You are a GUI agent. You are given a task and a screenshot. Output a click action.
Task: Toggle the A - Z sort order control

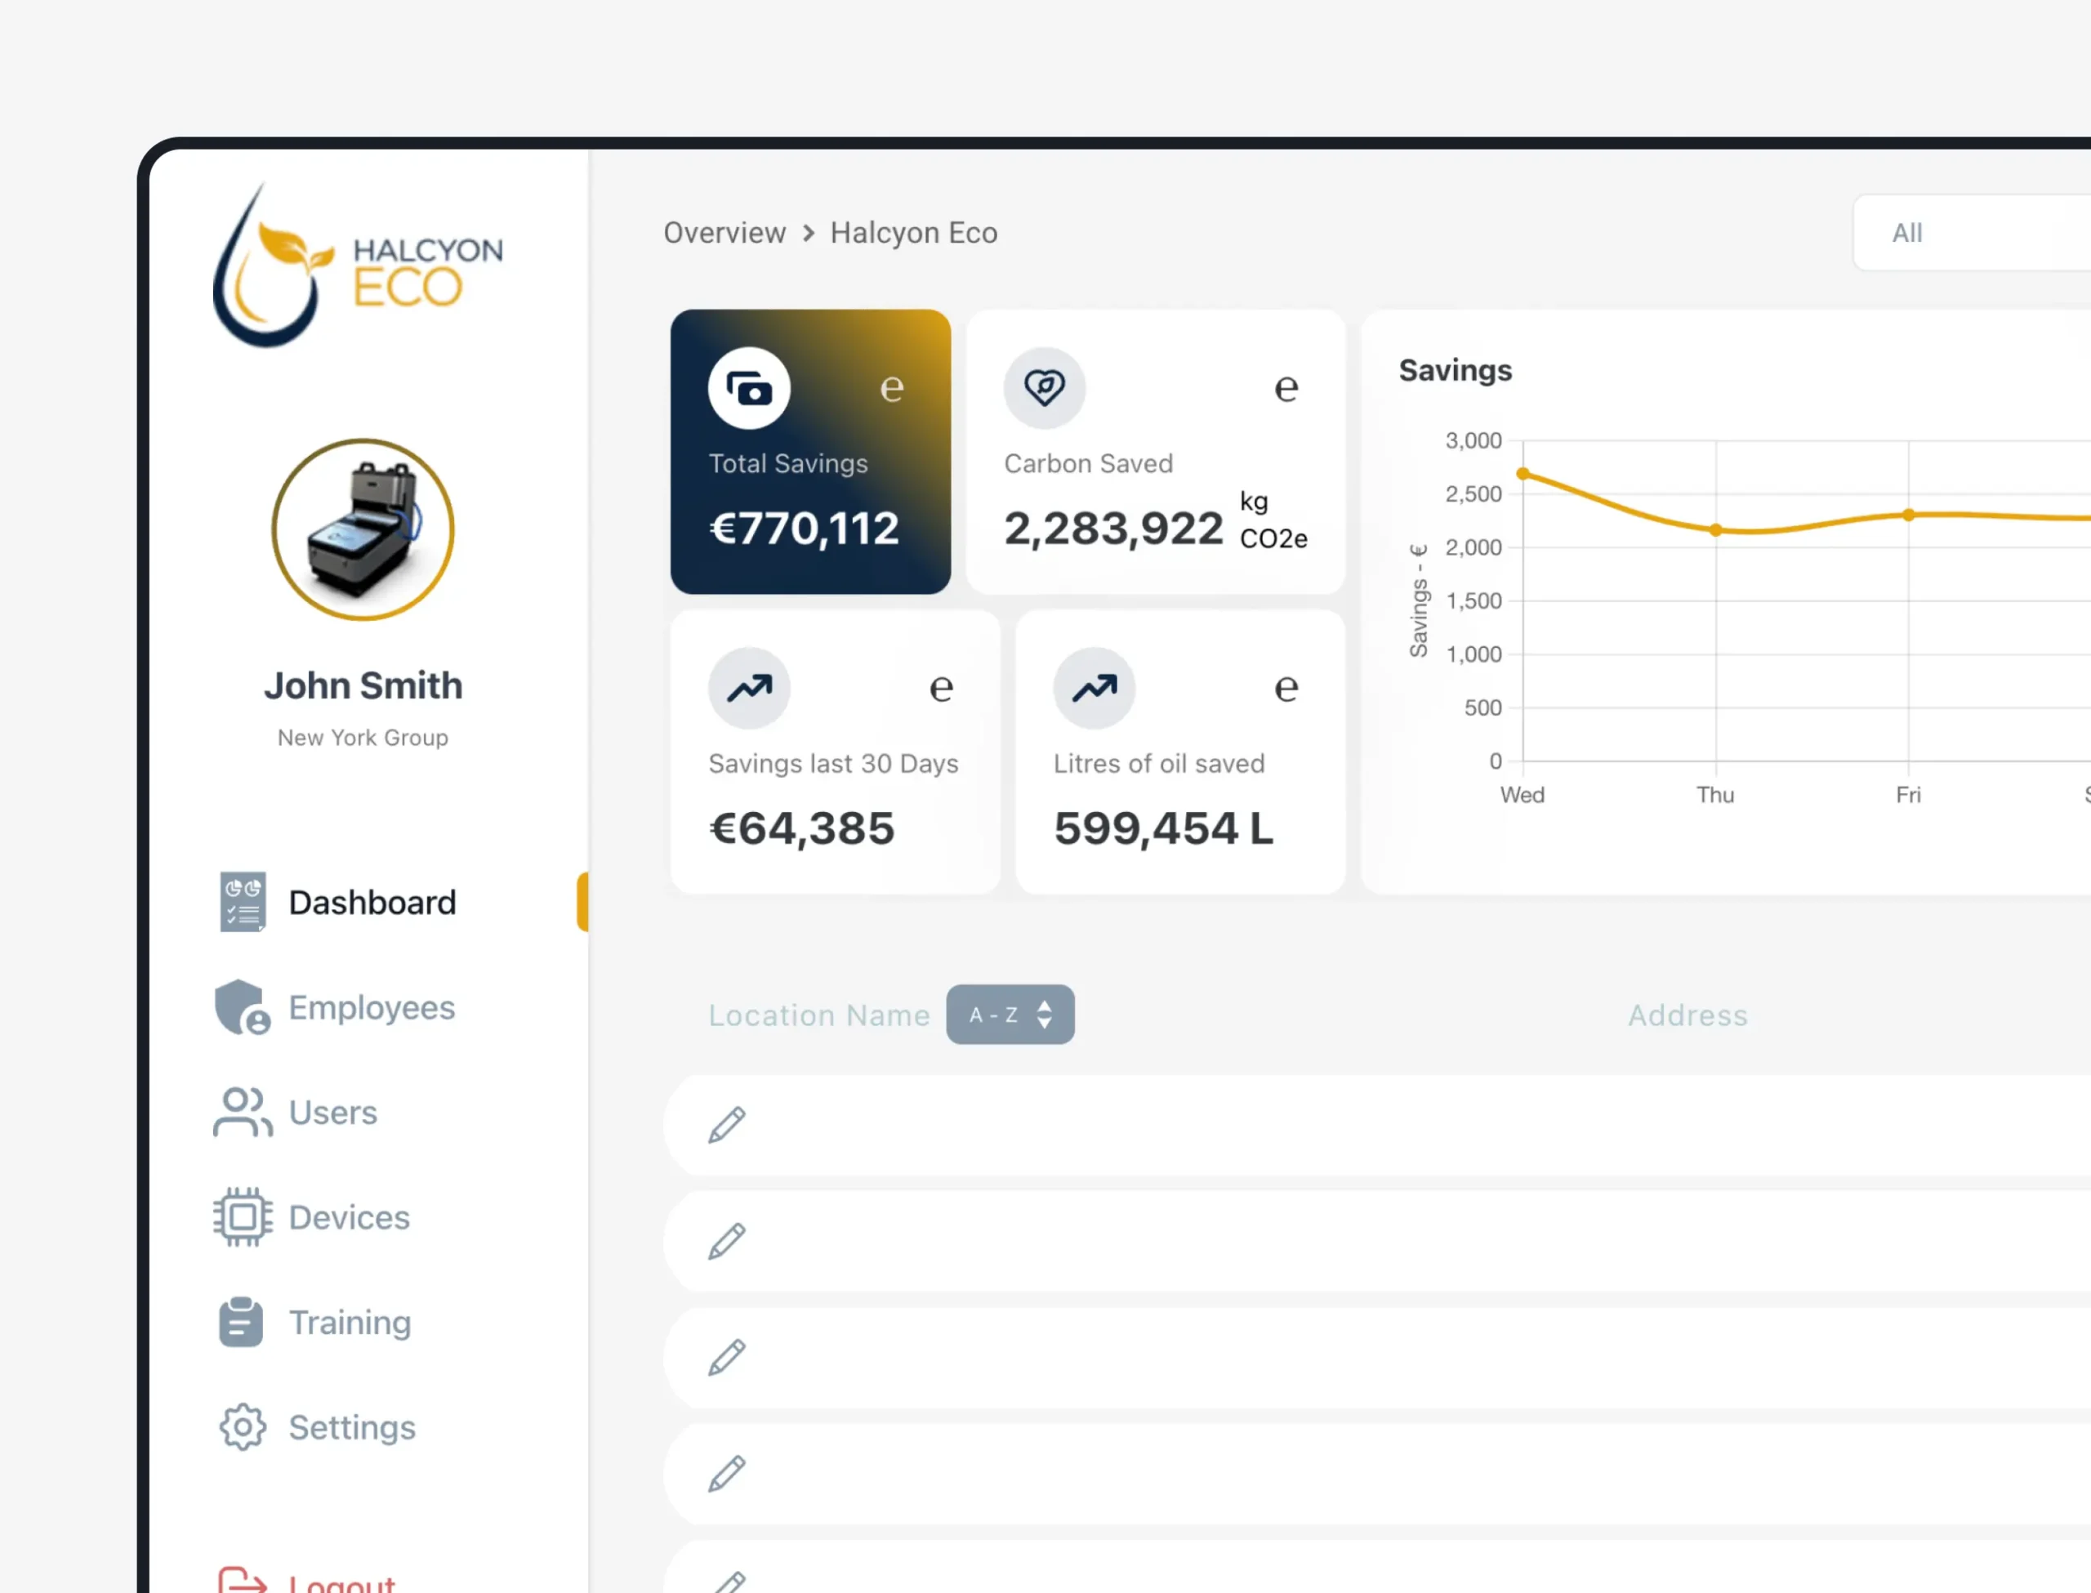(x=1010, y=1015)
